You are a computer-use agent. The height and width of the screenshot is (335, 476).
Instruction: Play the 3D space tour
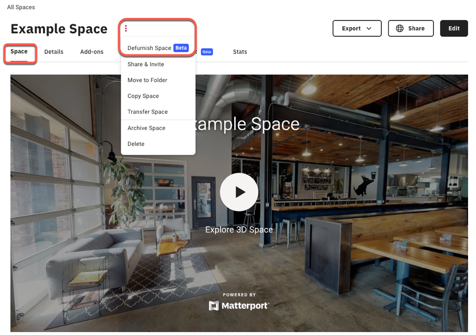239,192
